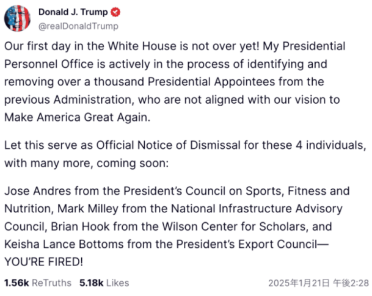Open Donald J. Trump's profile avatar
The height and width of the screenshot is (296, 372).
pyautogui.click(x=18, y=18)
